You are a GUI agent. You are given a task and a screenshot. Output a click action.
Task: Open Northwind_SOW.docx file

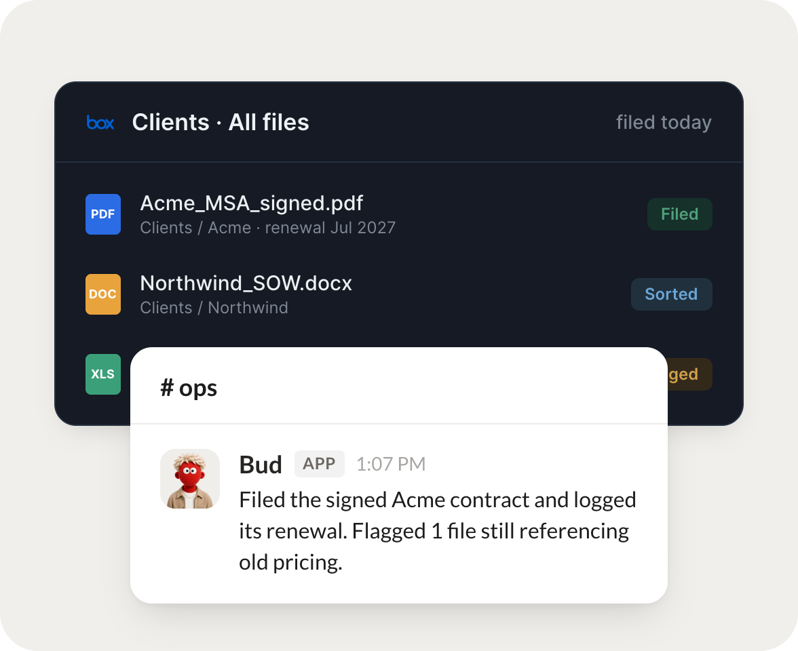click(246, 283)
